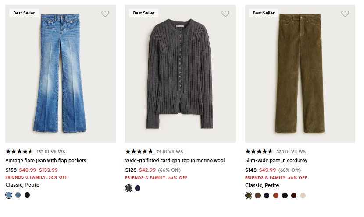This screenshot has height=217, width=364.
Task: Save the corduroy pant using the heart icon
Action: [x=345, y=14]
